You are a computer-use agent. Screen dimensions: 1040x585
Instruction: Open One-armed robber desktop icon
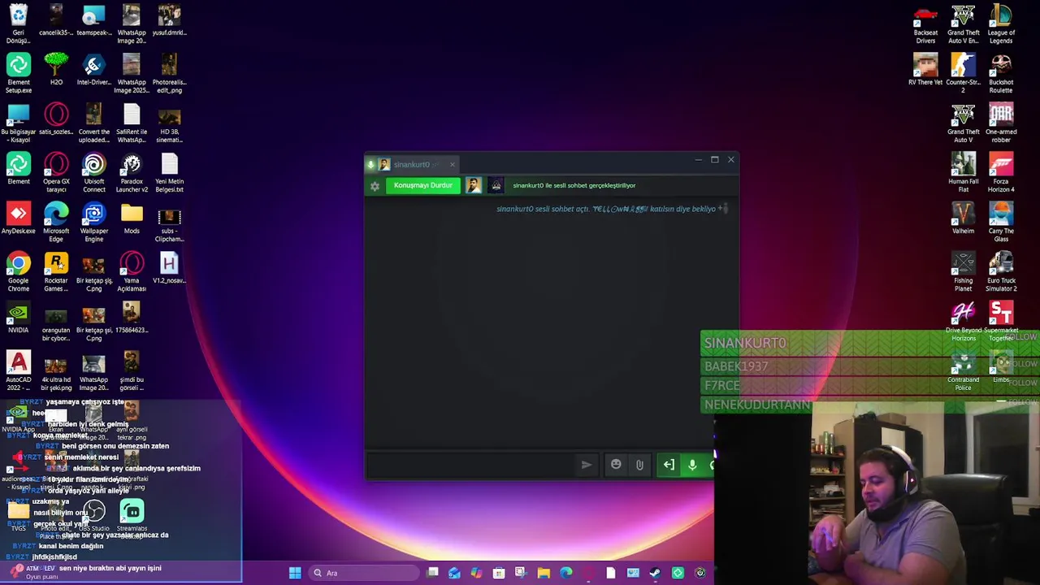point(1001,123)
